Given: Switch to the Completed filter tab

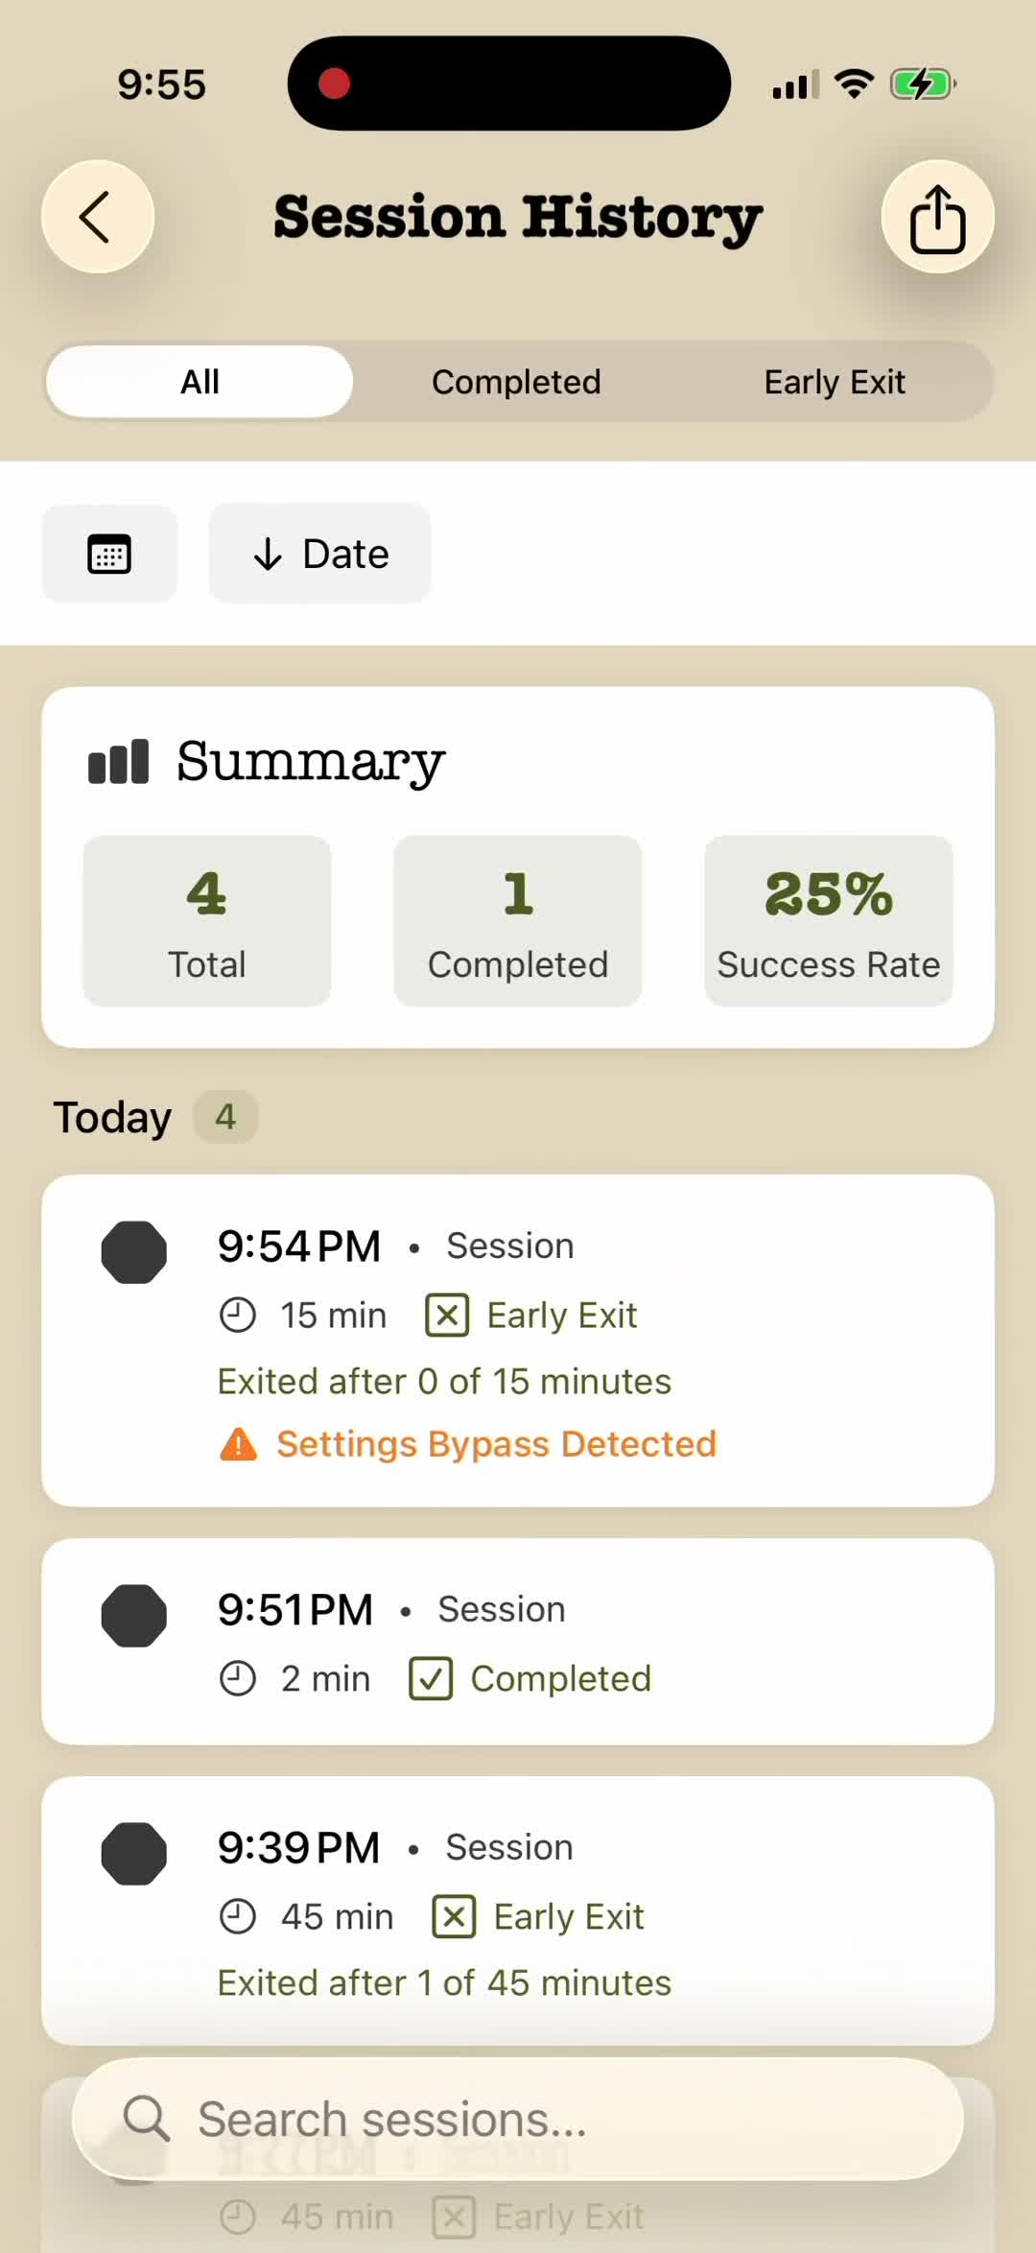Looking at the screenshot, I should click(516, 382).
